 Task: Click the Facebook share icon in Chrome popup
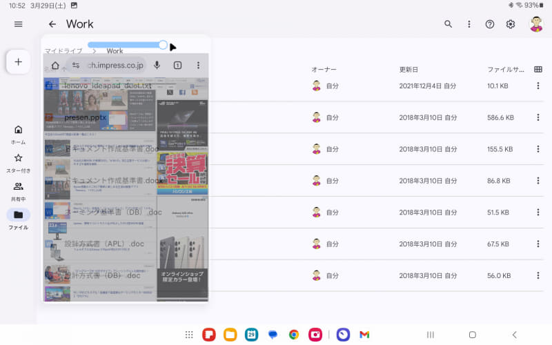point(182,92)
